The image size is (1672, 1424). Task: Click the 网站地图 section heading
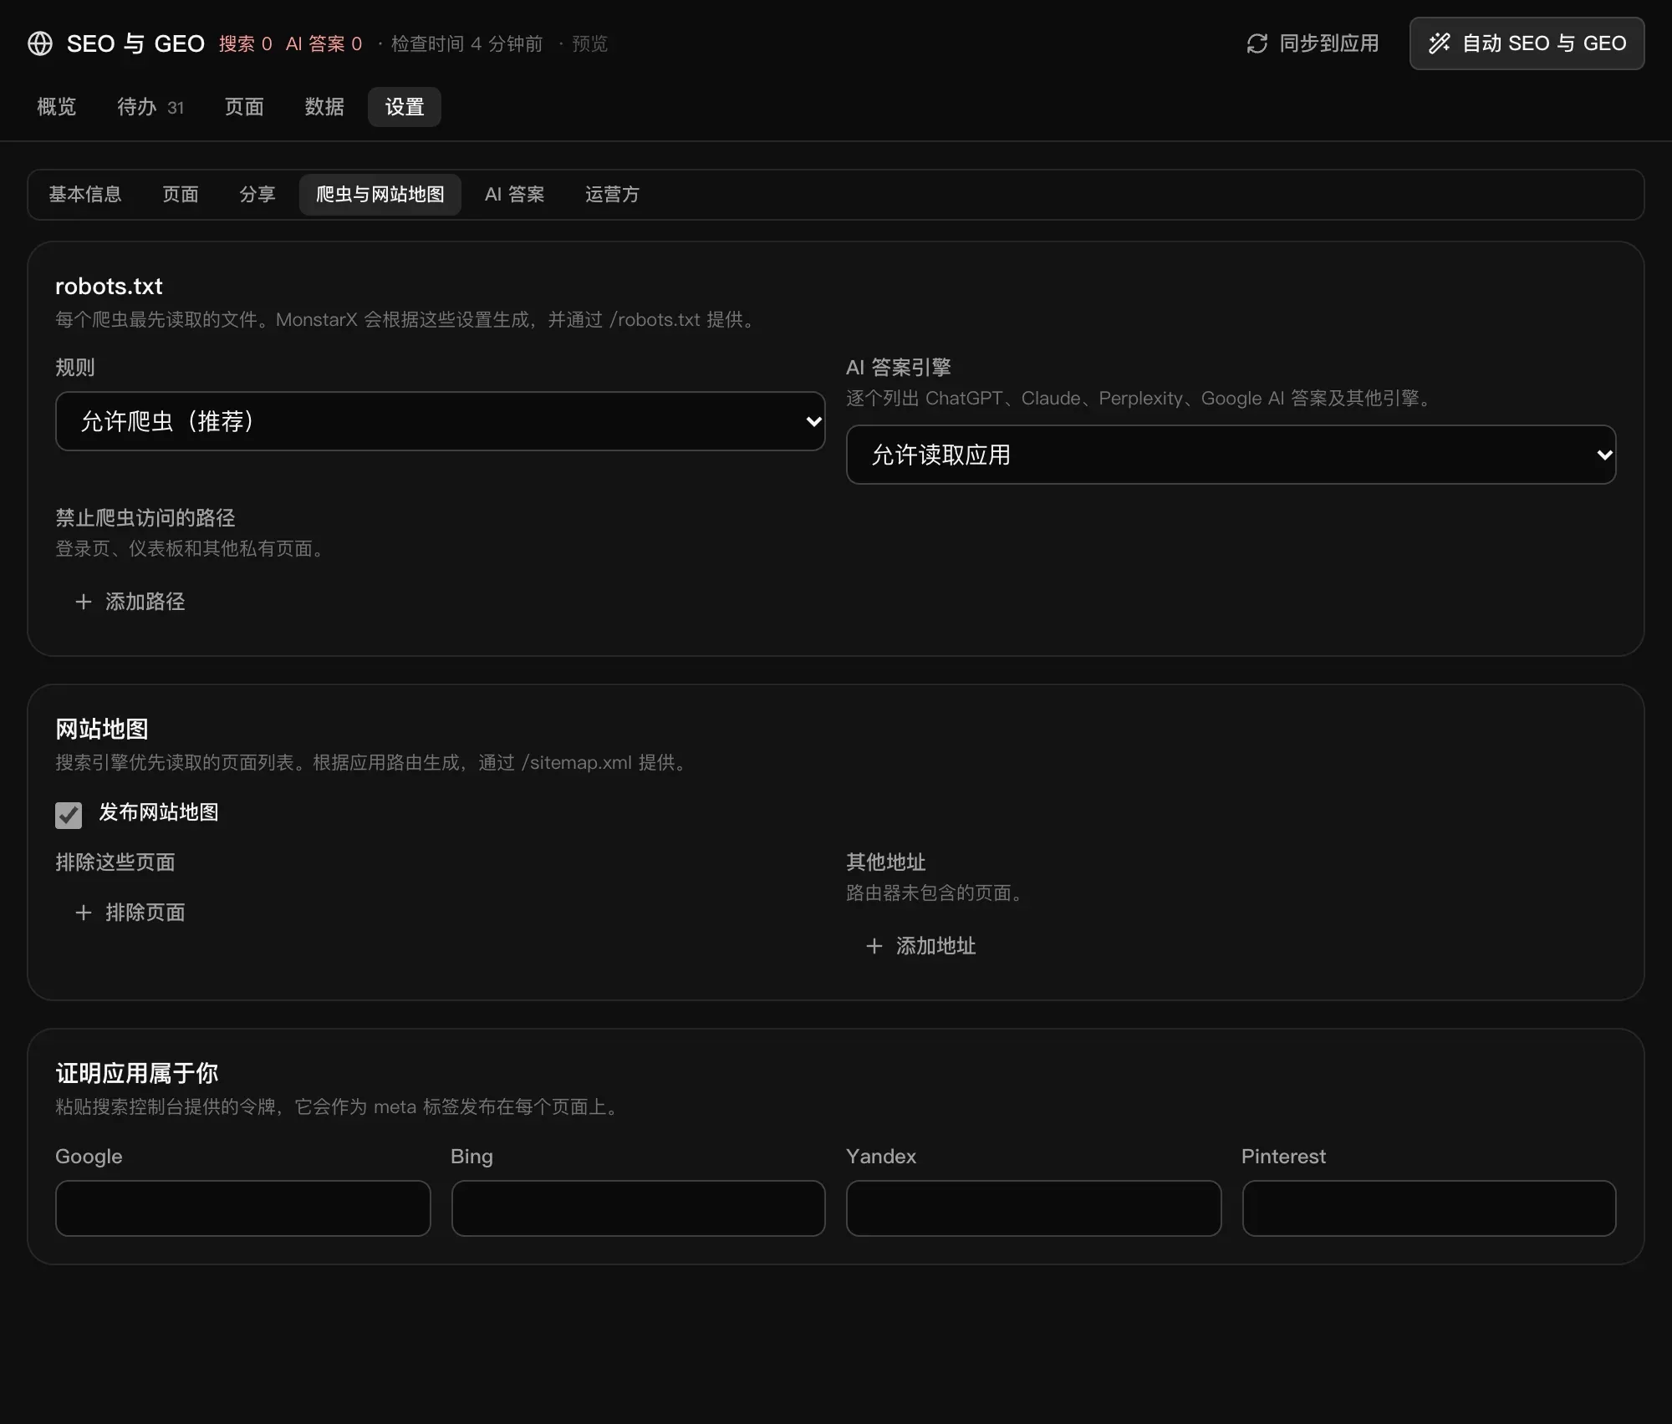(102, 730)
